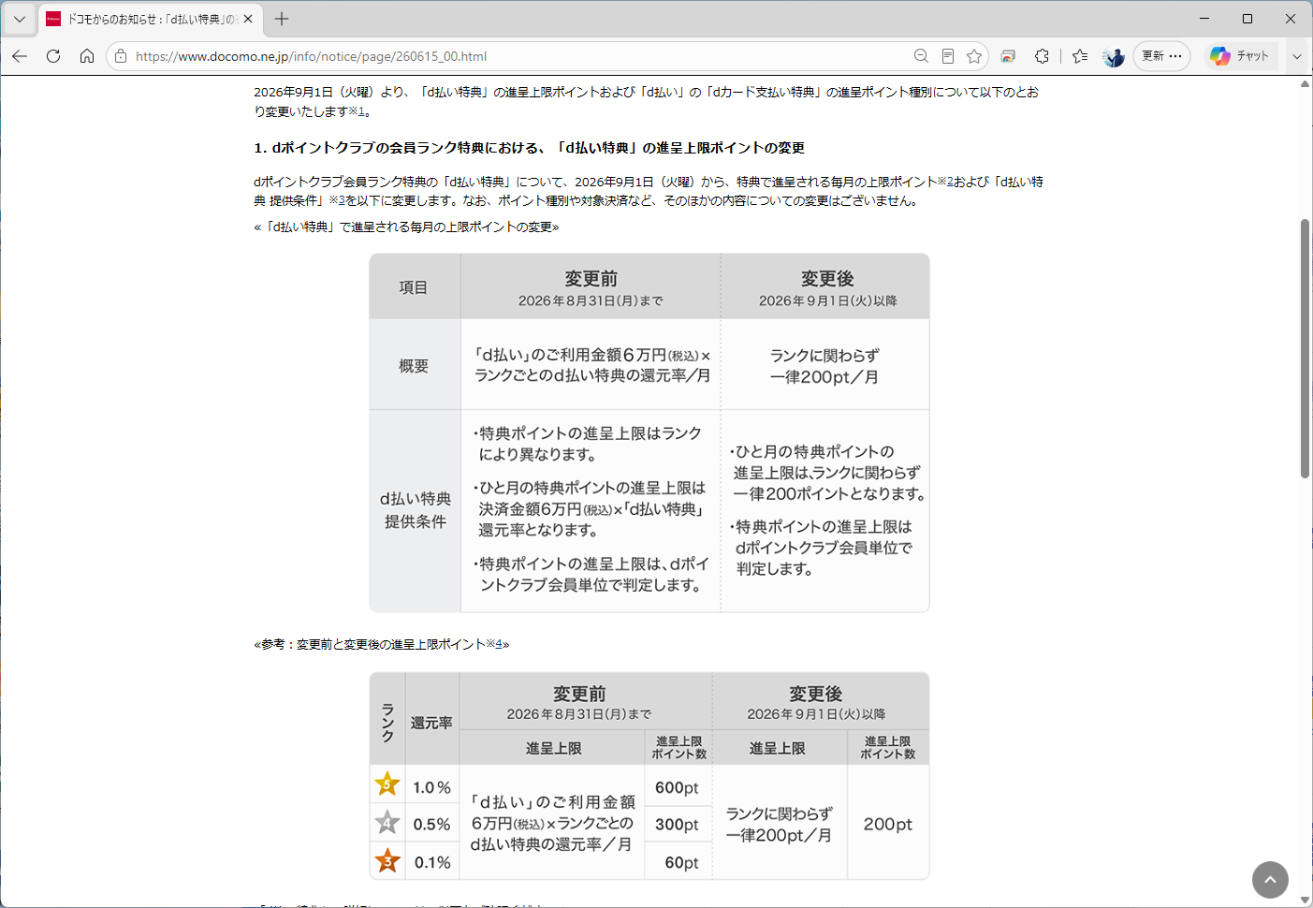Open the browser profile avatar
Viewport: 1313px width, 908px height.
click(1113, 56)
